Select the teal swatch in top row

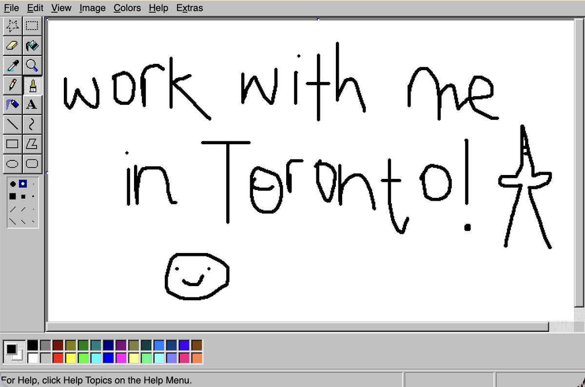click(x=96, y=346)
